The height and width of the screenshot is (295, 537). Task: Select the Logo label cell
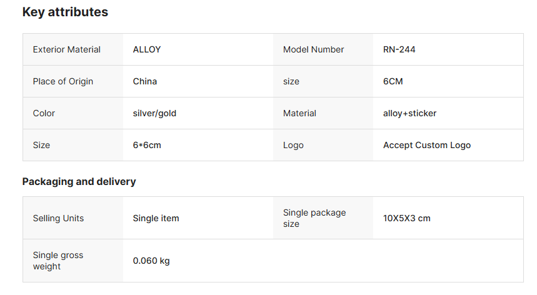[293, 145]
